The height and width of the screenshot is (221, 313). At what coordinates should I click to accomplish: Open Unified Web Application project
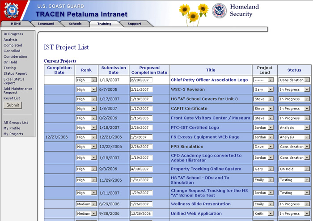point(196,213)
